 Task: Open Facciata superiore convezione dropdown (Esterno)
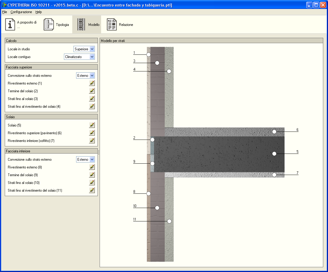point(85,76)
